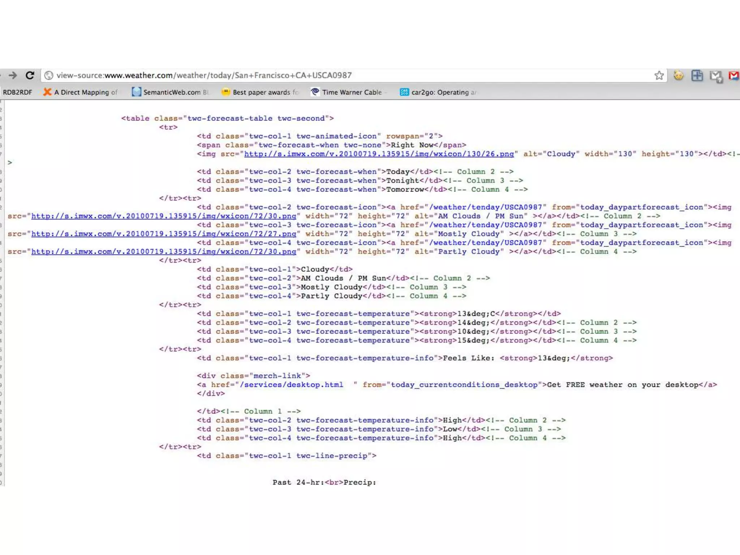Viewport: 740px width, 555px height.
Task: Follow the wxicon/130/26.png image link
Action: pos(379,154)
